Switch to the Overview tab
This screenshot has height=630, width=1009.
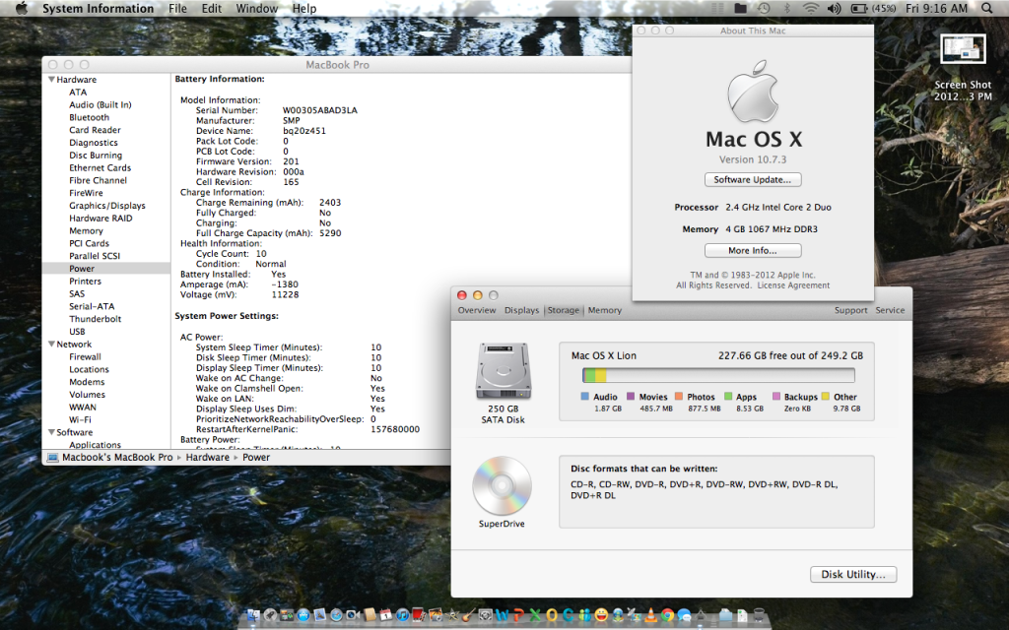[477, 310]
